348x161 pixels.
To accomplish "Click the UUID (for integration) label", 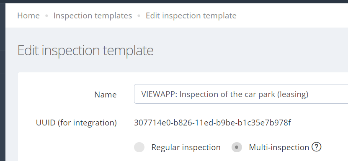I will click(76, 123).
